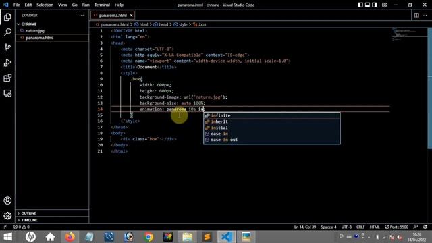Expand the TIMELINE section
432x243 pixels.
pyautogui.click(x=52, y=220)
